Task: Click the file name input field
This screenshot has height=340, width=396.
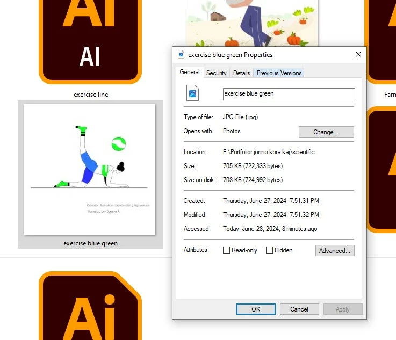Action: point(289,94)
